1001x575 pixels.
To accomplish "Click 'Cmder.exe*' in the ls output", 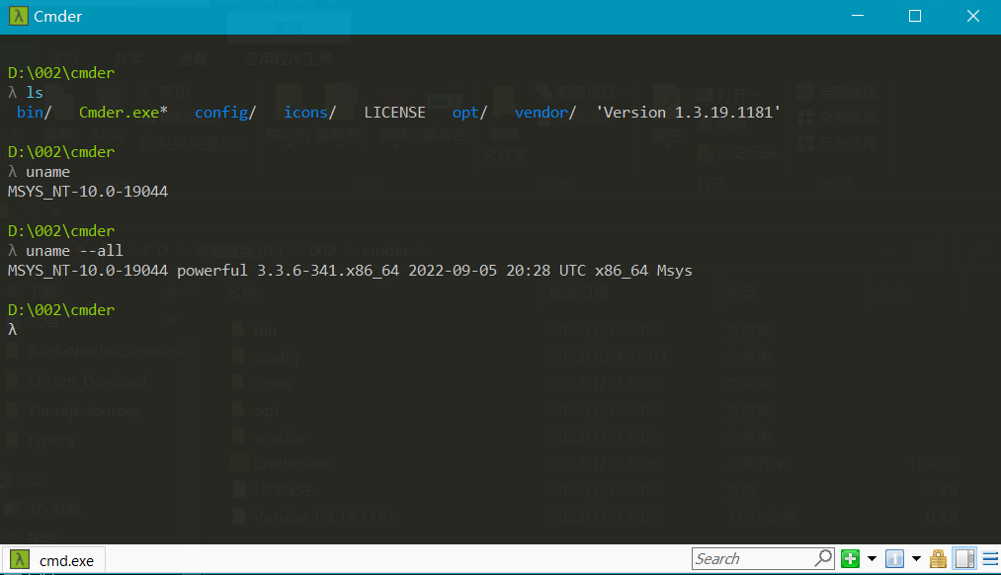I will [x=124, y=113].
